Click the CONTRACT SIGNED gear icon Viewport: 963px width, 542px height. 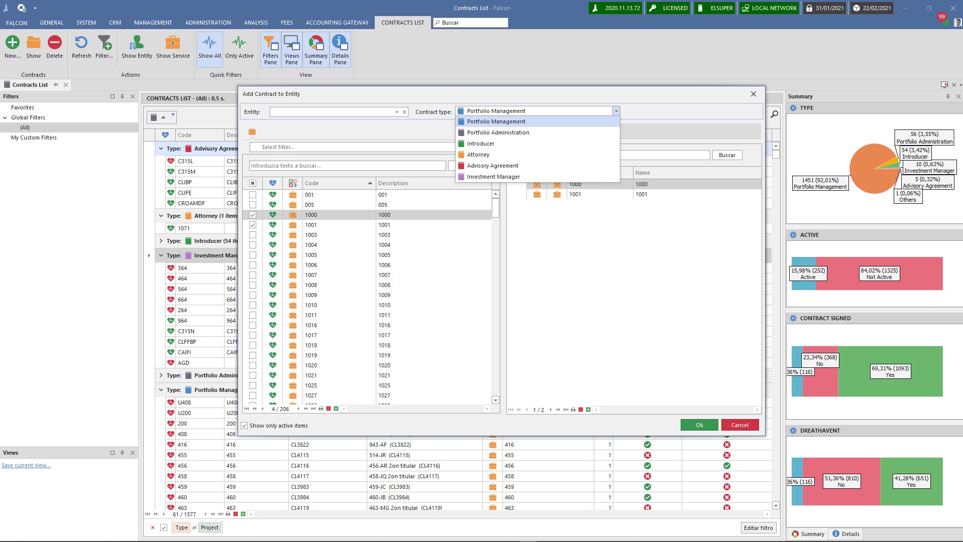click(793, 318)
